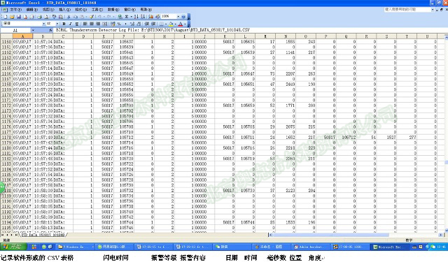The image size is (448, 262).
Task: Open the font color palette arrow
Action: click(x=185, y=24)
